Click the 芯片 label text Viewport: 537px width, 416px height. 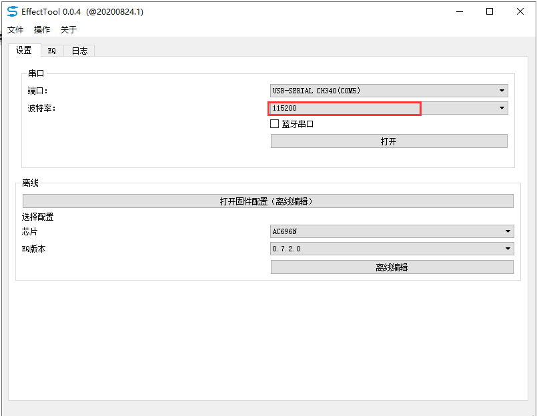click(29, 232)
